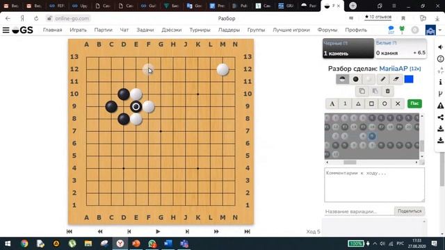
Task: Jump to first move button
Action: tap(70, 231)
